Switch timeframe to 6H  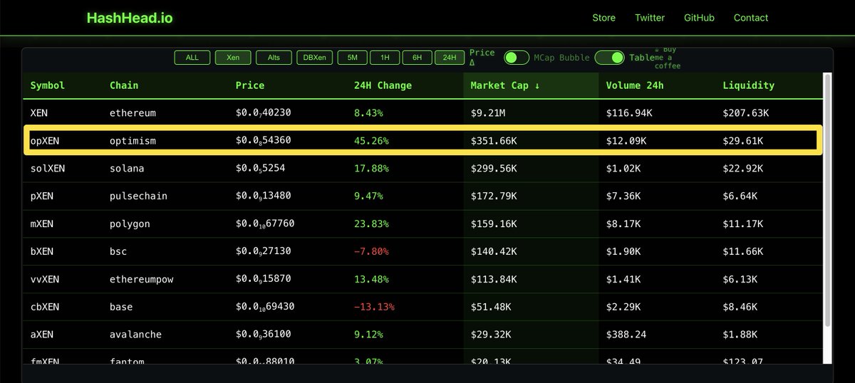coord(417,58)
